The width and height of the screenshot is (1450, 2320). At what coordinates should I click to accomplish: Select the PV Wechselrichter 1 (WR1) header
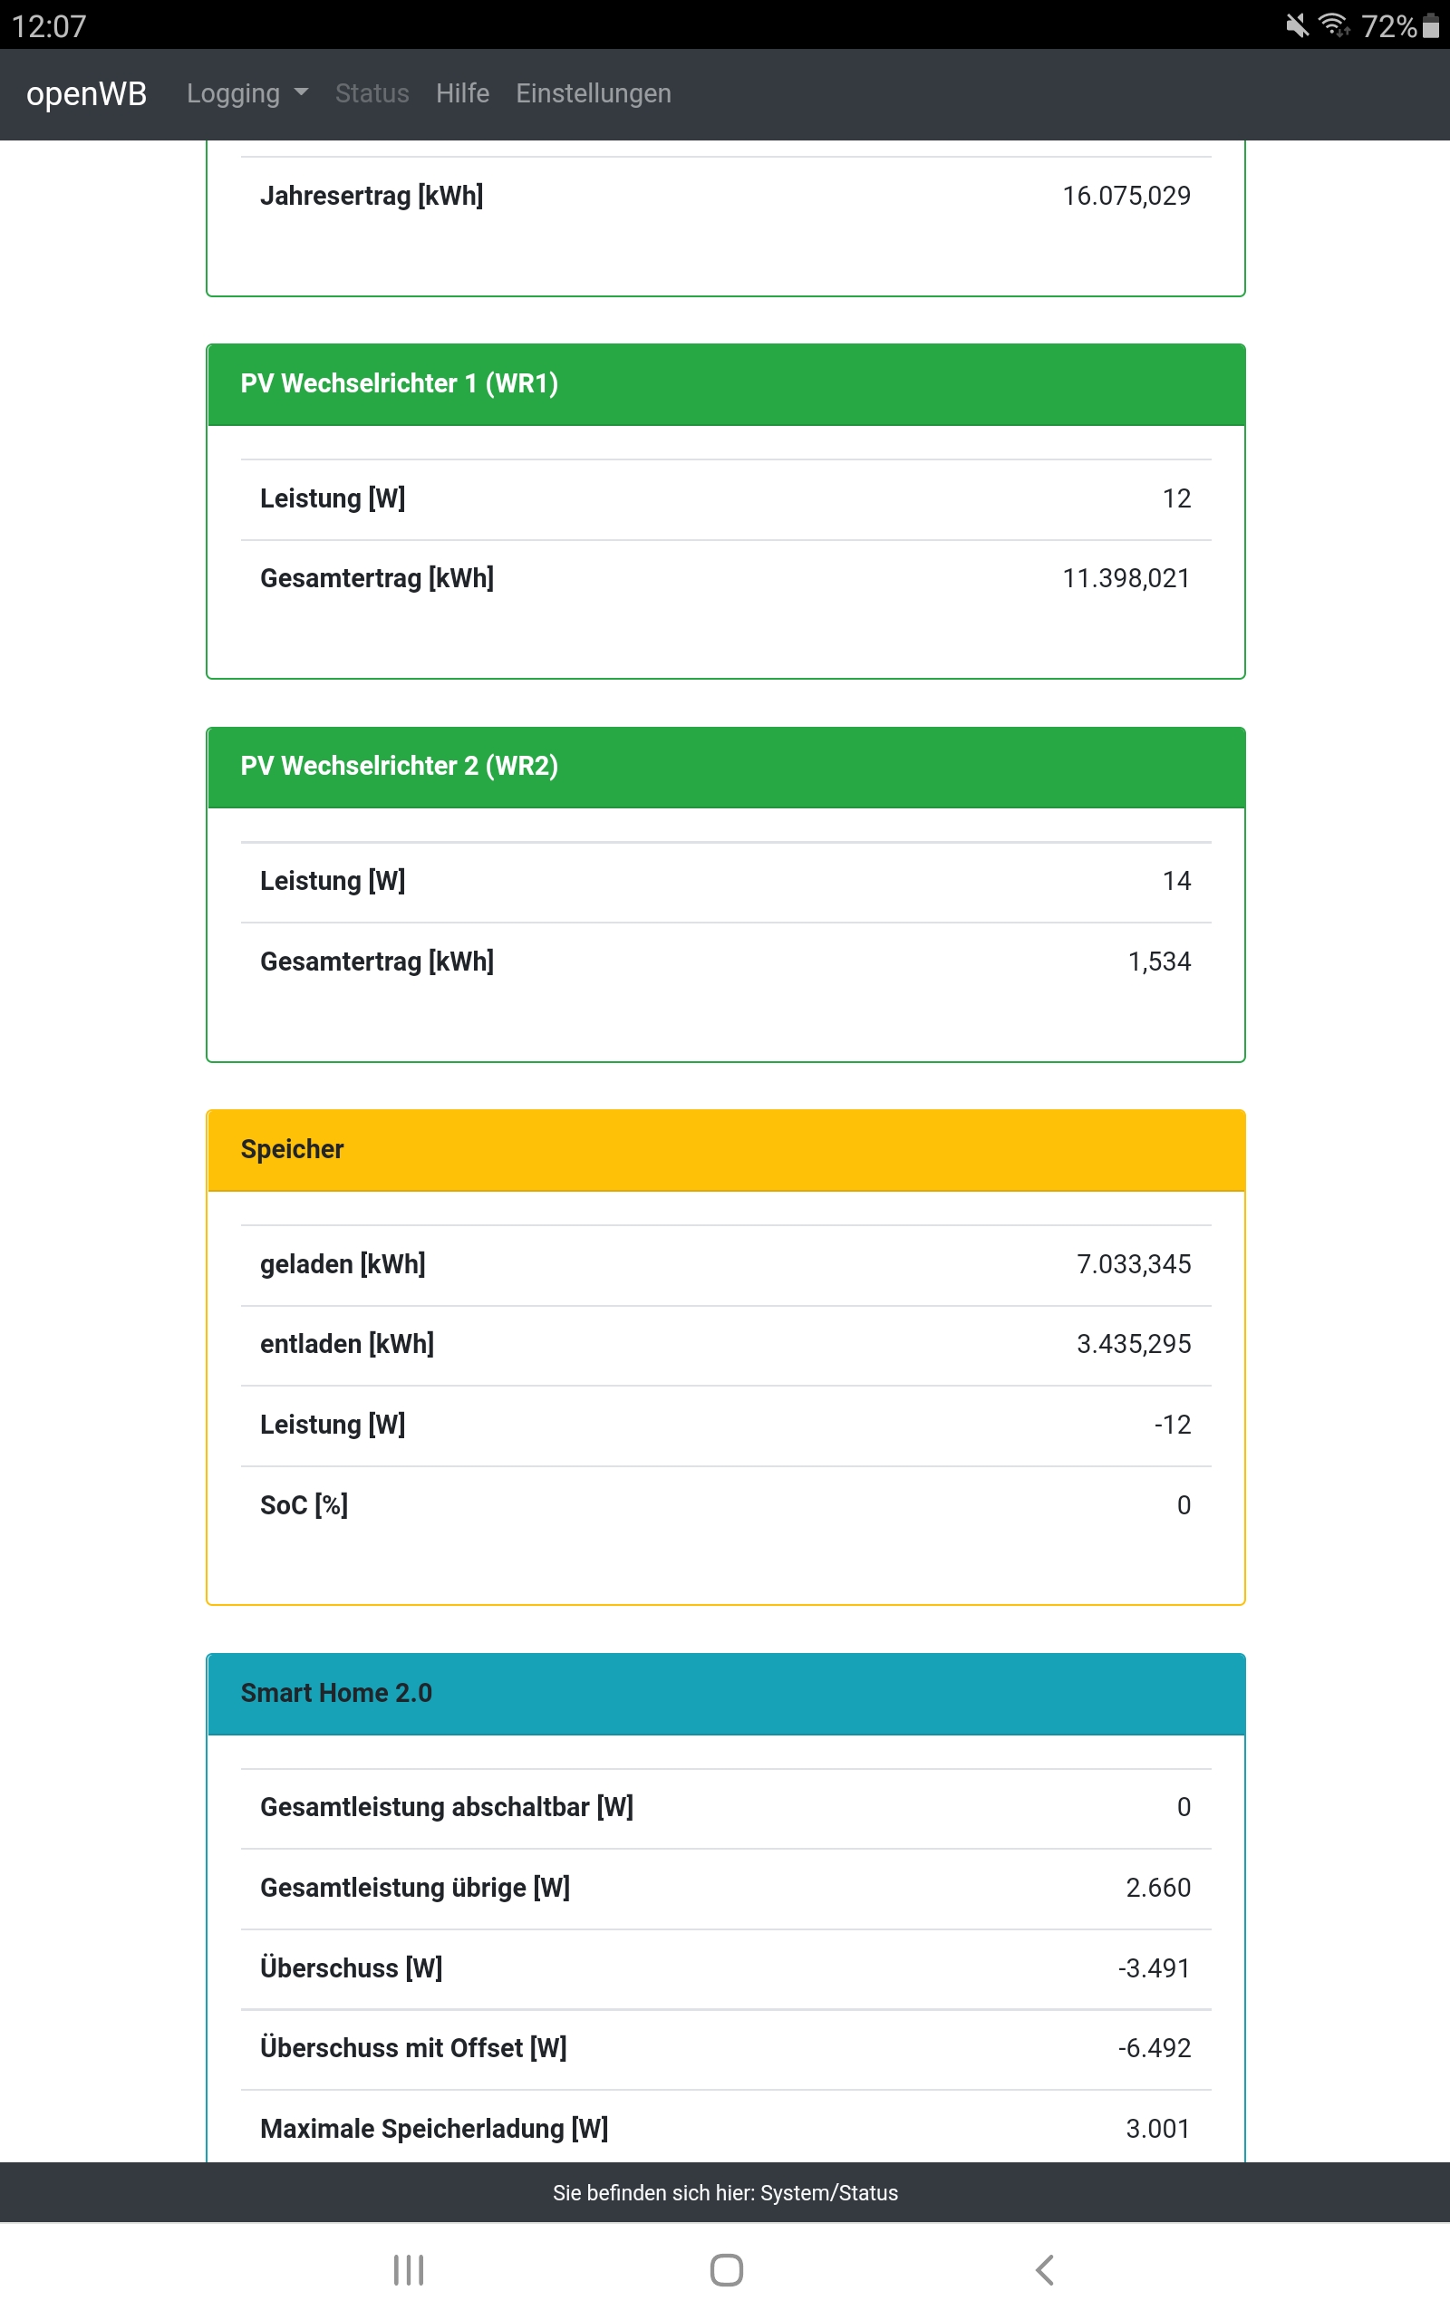[x=725, y=384]
